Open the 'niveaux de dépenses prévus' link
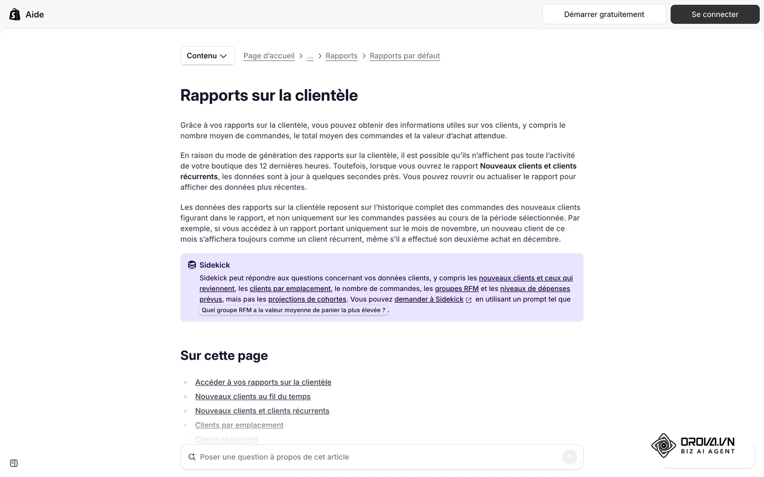764x477 pixels. pyautogui.click(x=535, y=289)
